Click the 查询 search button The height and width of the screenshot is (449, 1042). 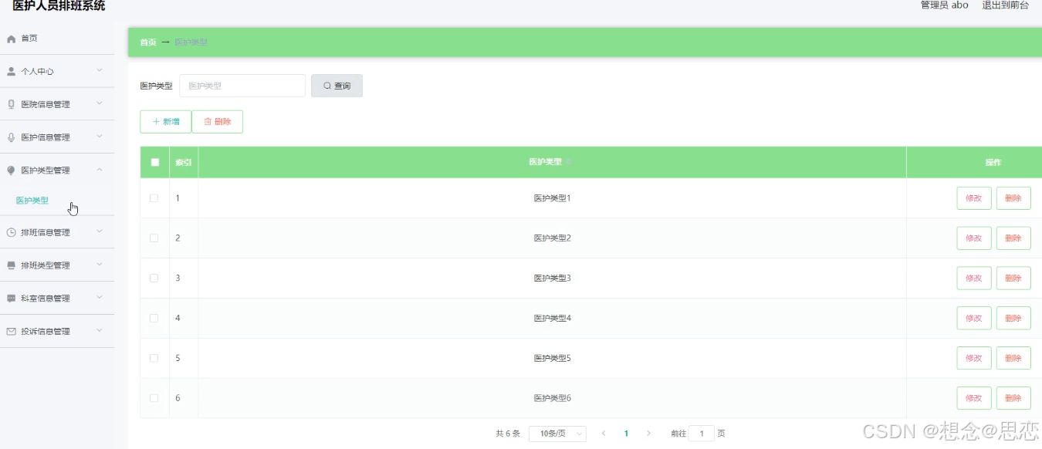pyautogui.click(x=337, y=86)
